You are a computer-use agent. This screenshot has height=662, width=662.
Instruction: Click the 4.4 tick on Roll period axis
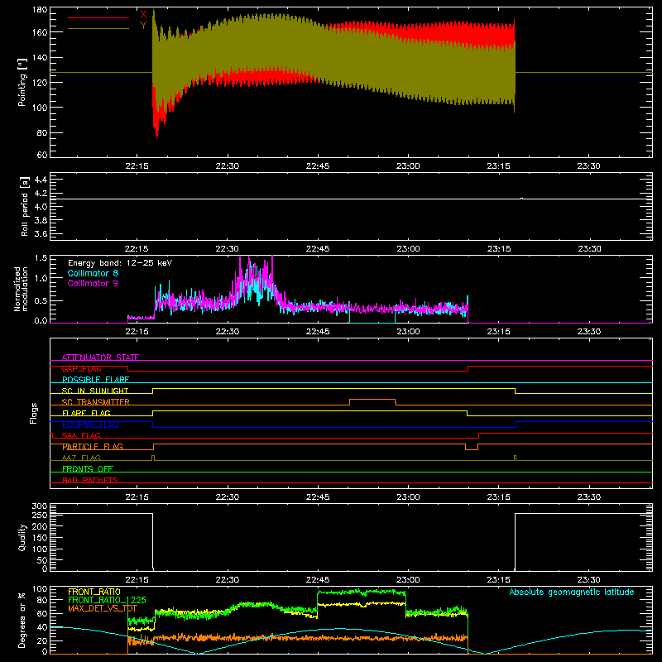(41, 180)
